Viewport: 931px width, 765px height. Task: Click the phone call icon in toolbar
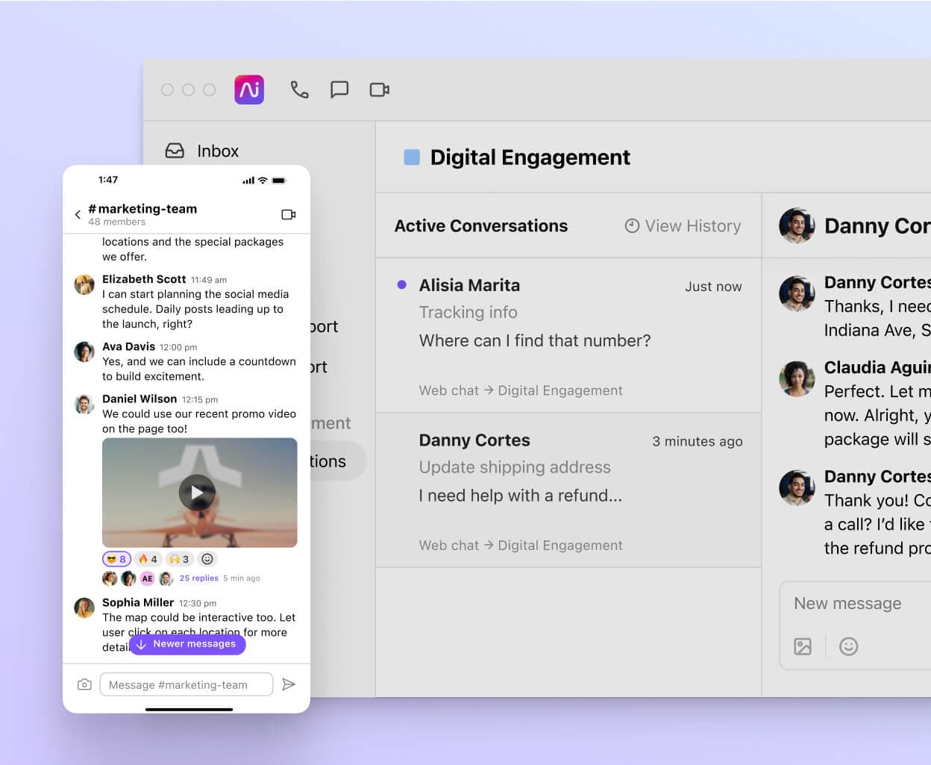click(299, 90)
